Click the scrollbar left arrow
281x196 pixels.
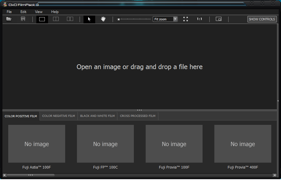tap(4, 175)
